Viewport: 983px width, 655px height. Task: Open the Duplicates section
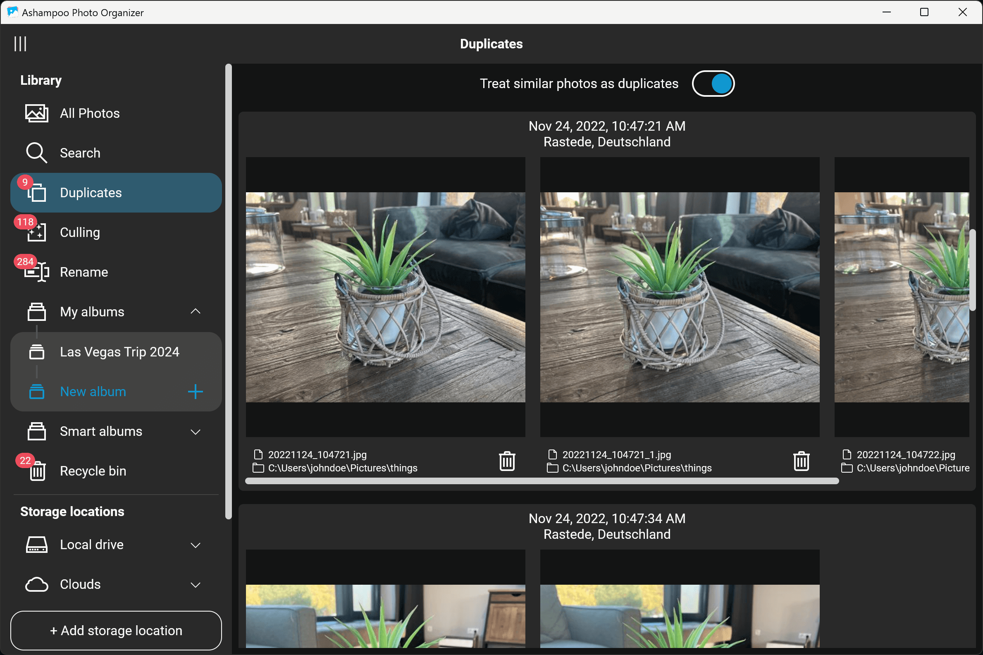90,192
